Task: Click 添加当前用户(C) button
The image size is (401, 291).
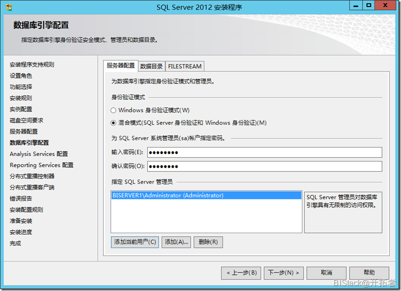Action: tap(135, 242)
